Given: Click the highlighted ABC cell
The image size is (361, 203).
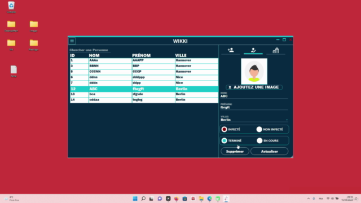Looking at the screenshot, I should [x=110, y=89].
